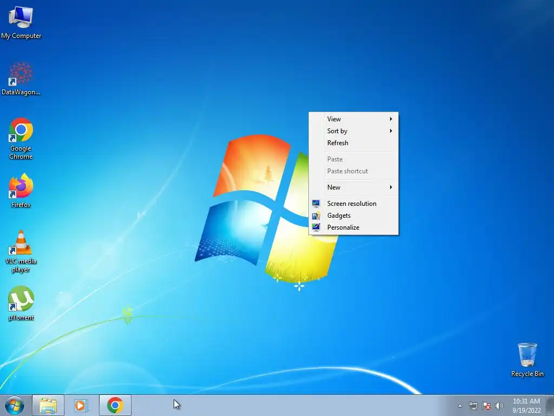Click the Show desktop button strip
Viewport: 554px width, 416px height.
tap(550, 405)
